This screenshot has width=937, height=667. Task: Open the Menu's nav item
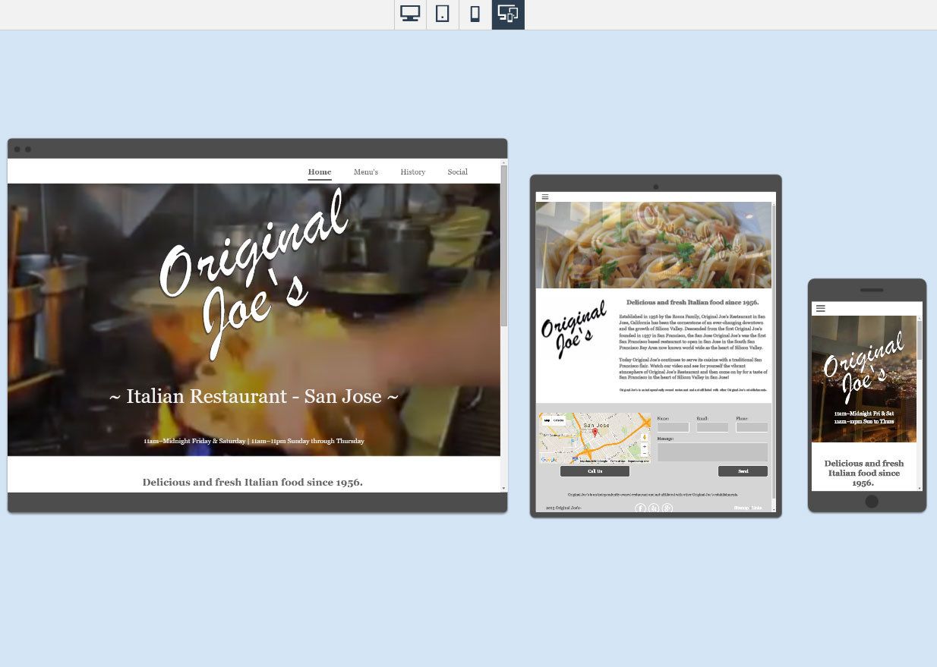click(366, 172)
